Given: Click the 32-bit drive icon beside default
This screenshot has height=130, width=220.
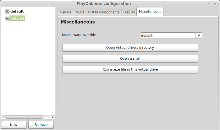Looking at the screenshot, I should click(7, 11).
